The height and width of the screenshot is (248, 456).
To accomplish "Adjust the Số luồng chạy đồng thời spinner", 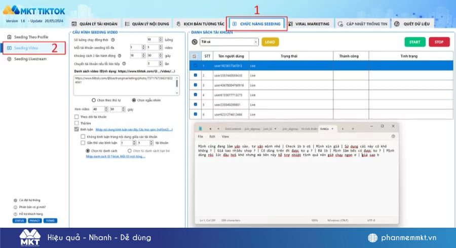I will 160,40.
